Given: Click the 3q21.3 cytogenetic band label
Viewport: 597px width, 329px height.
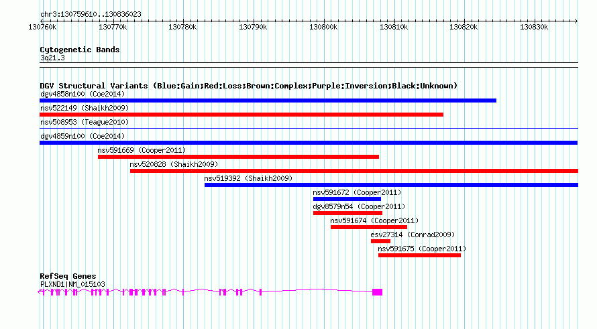Looking at the screenshot, I should 52,58.
